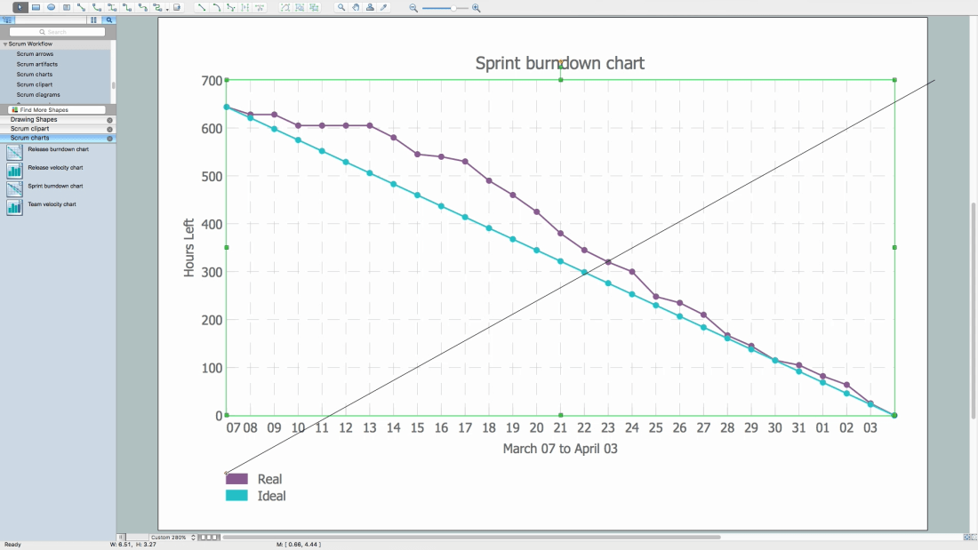978x550 pixels.
Task: Open the chain connector dropdown arrow
Action: (167, 9)
